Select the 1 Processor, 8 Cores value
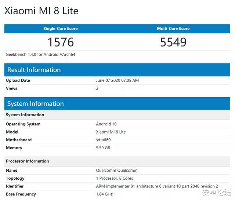 pyautogui.click(x=115, y=178)
